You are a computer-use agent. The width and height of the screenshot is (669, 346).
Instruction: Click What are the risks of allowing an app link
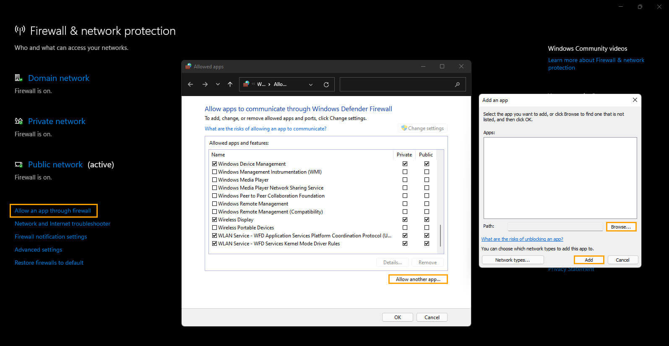pos(266,129)
